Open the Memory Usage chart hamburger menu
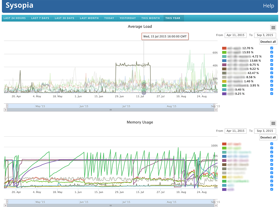Viewport: 280px width, 207px height. click(273, 123)
